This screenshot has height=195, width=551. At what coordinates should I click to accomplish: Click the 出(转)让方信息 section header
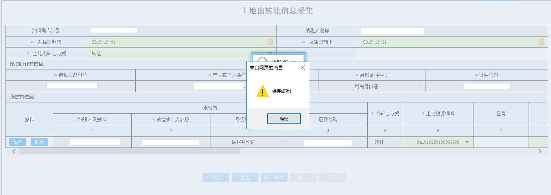pyautogui.click(x=27, y=64)
